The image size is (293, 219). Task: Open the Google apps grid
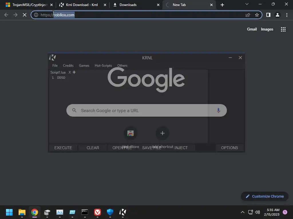pyautogui.click(x=283, y=29)
